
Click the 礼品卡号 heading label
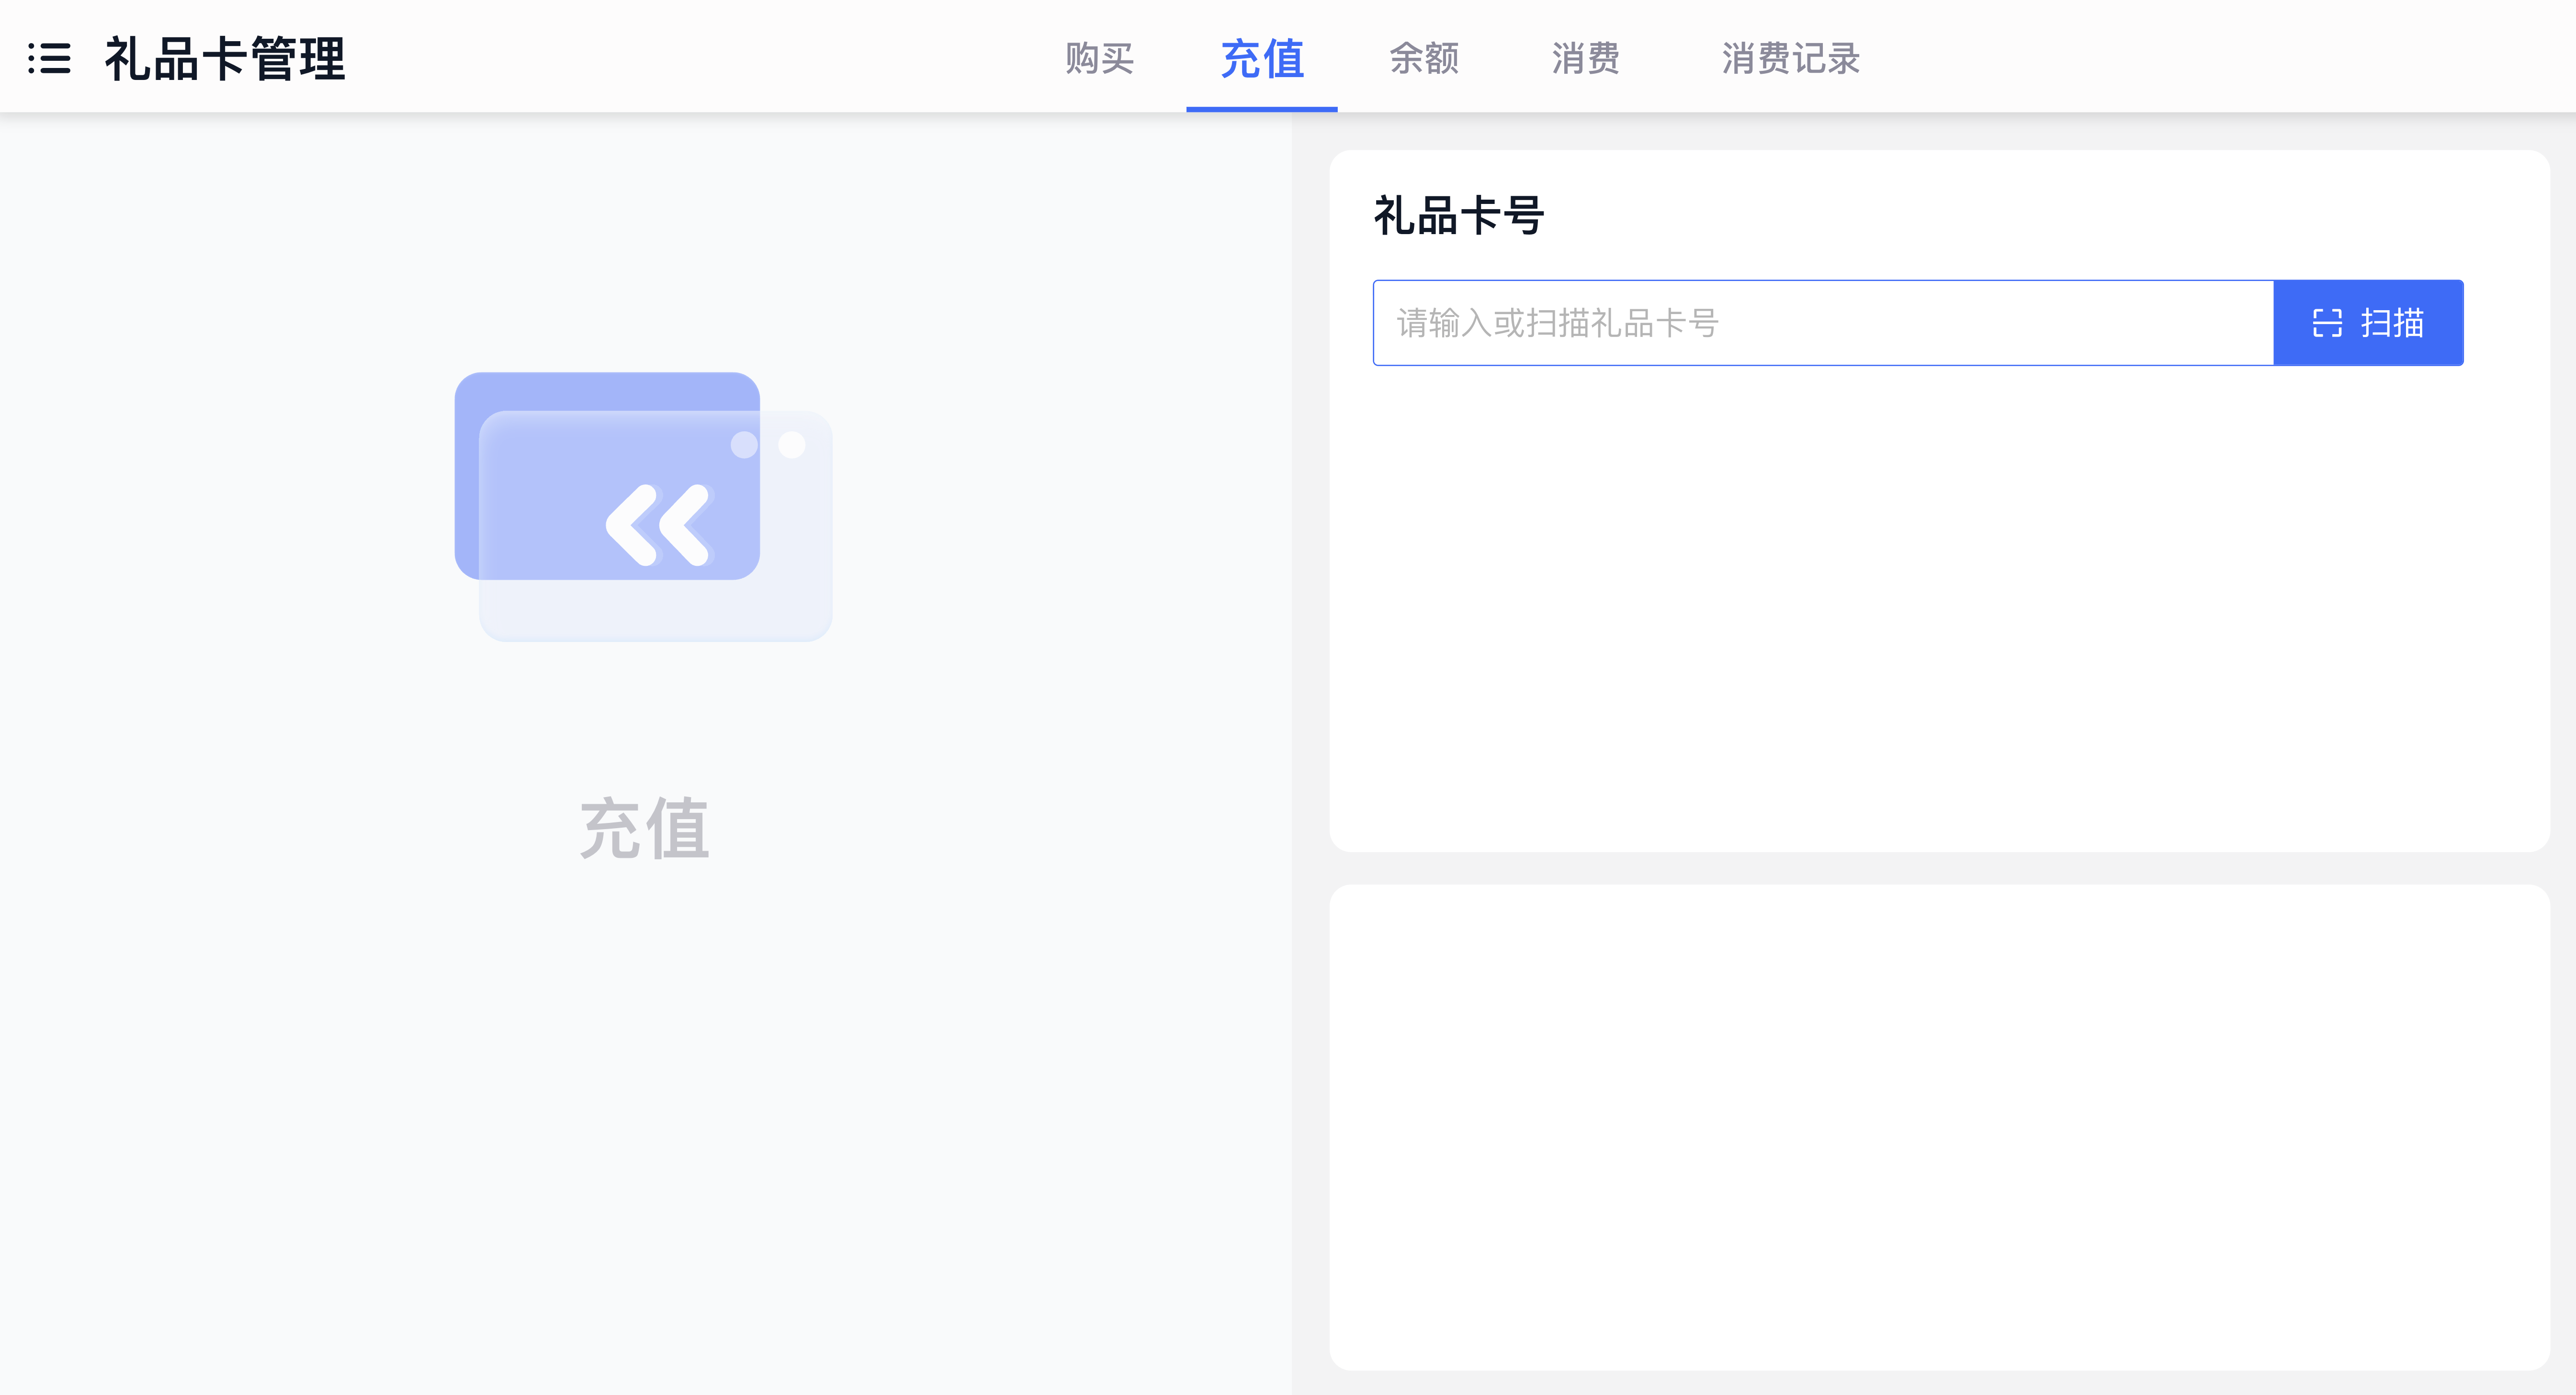click(x=1459, y=216)
